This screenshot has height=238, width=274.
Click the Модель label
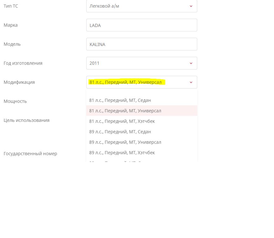click(12, 44)
